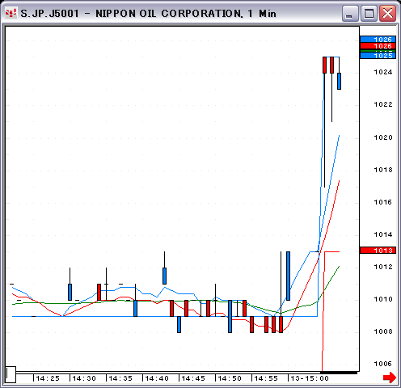
Task: Click the 1010 price axis label
Action: tap(383, 299)
